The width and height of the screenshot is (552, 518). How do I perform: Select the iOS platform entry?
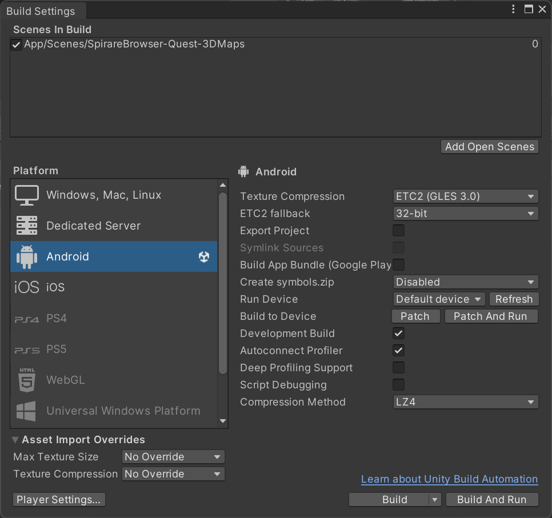[114, 287]
